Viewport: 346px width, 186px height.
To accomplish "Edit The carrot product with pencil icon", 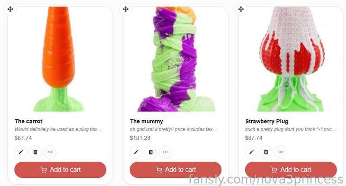I will [x=21, y=152].
